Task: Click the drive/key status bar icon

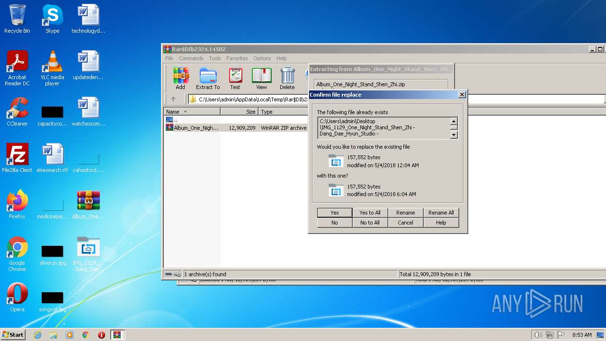Action: [173, 274]
